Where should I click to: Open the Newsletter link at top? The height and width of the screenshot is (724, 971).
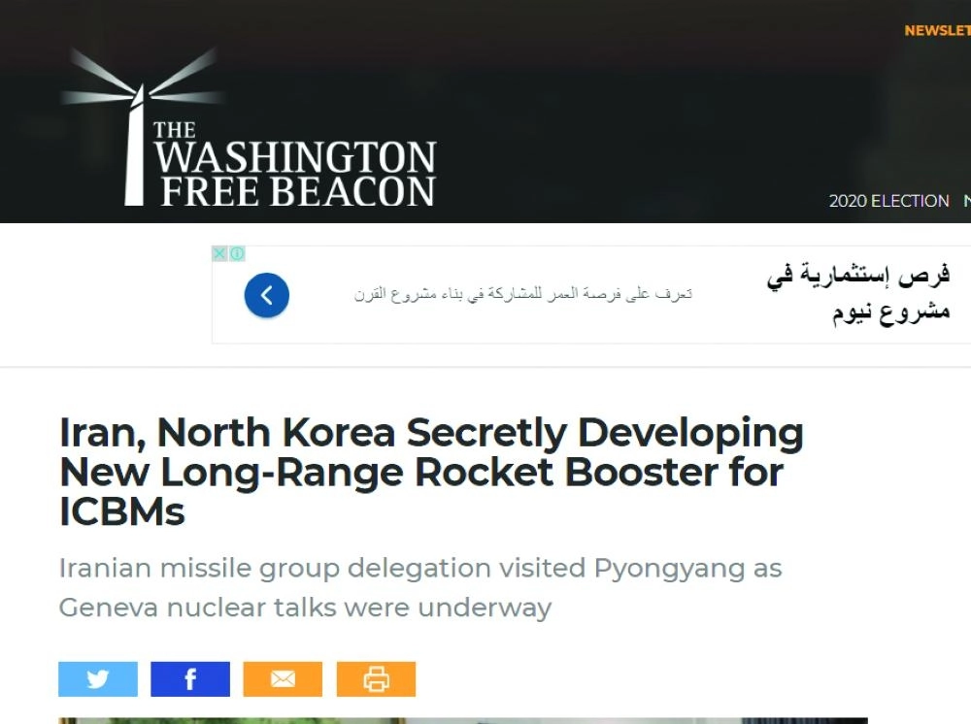click(x=937, y=30)
